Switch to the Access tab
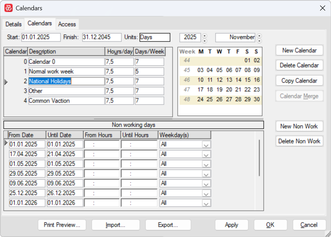The height and width of the screenshot is (237, 331). point(67,24)
